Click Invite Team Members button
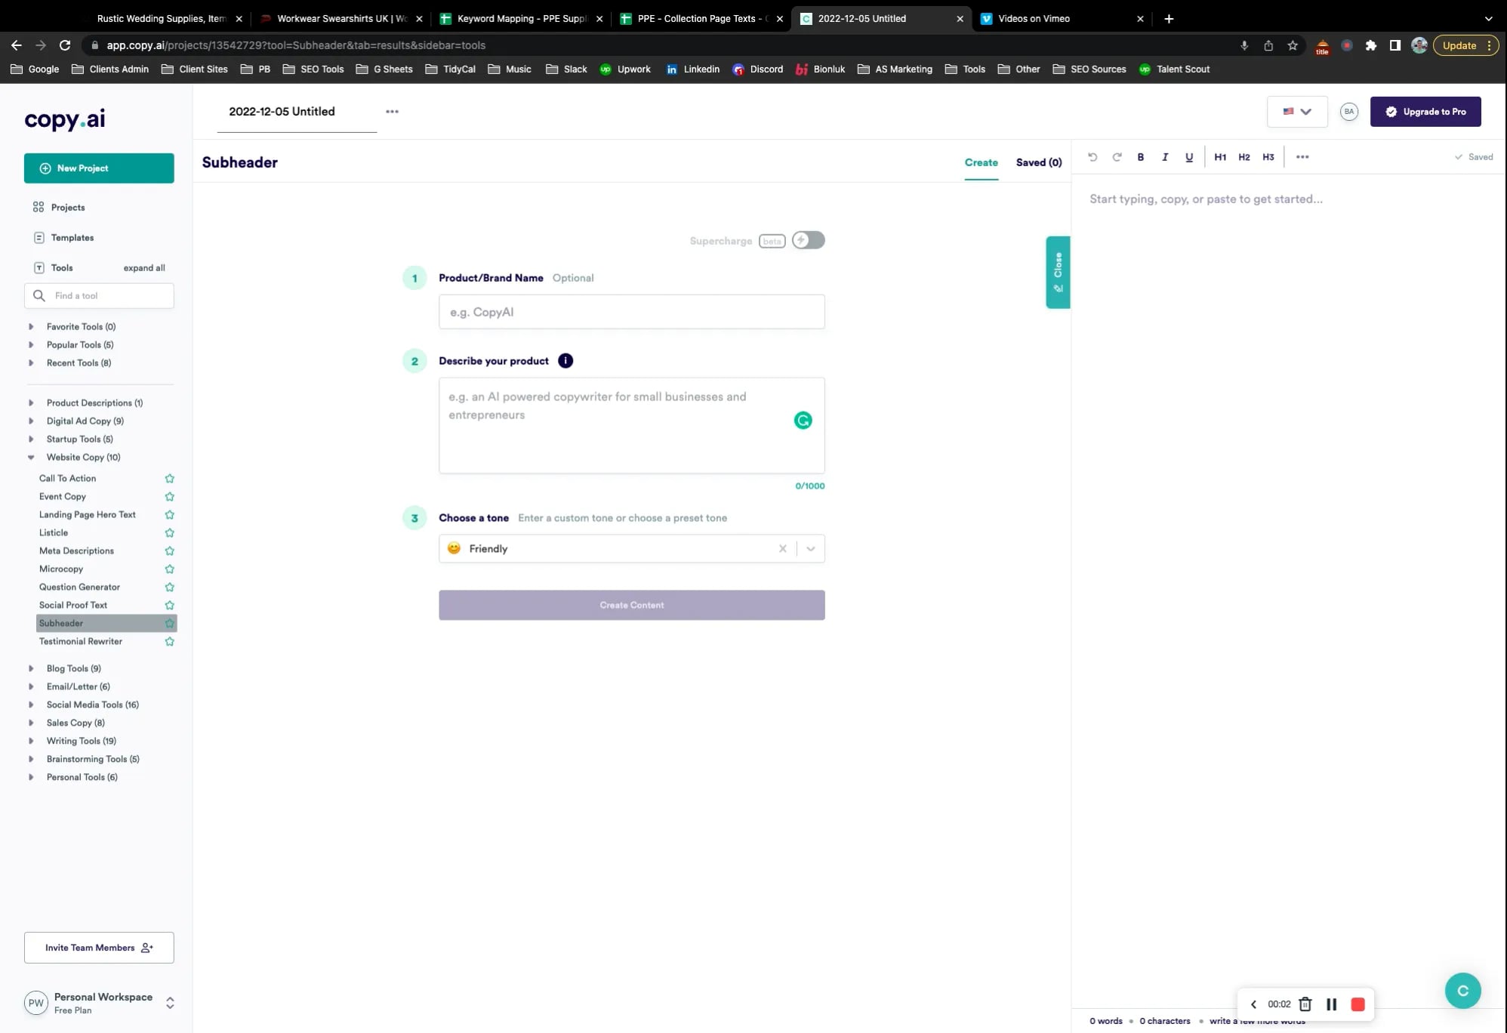This screenshot has width=1507, height=1033. (99, 948)
